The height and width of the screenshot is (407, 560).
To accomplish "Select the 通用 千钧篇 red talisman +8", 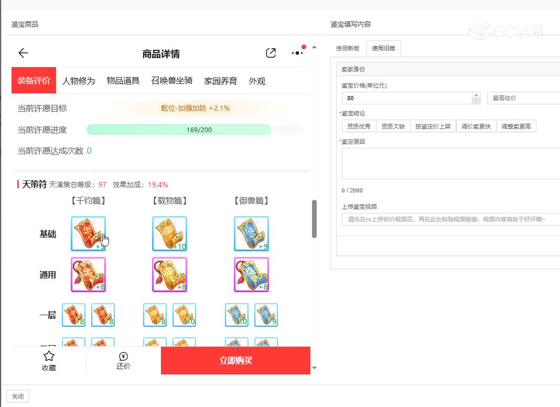I will pyautogui.click(x=88, y=274).
